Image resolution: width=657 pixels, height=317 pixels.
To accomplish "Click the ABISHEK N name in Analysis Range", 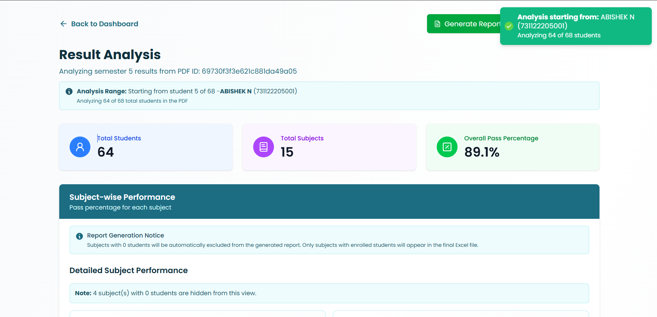I will point(236,91).
